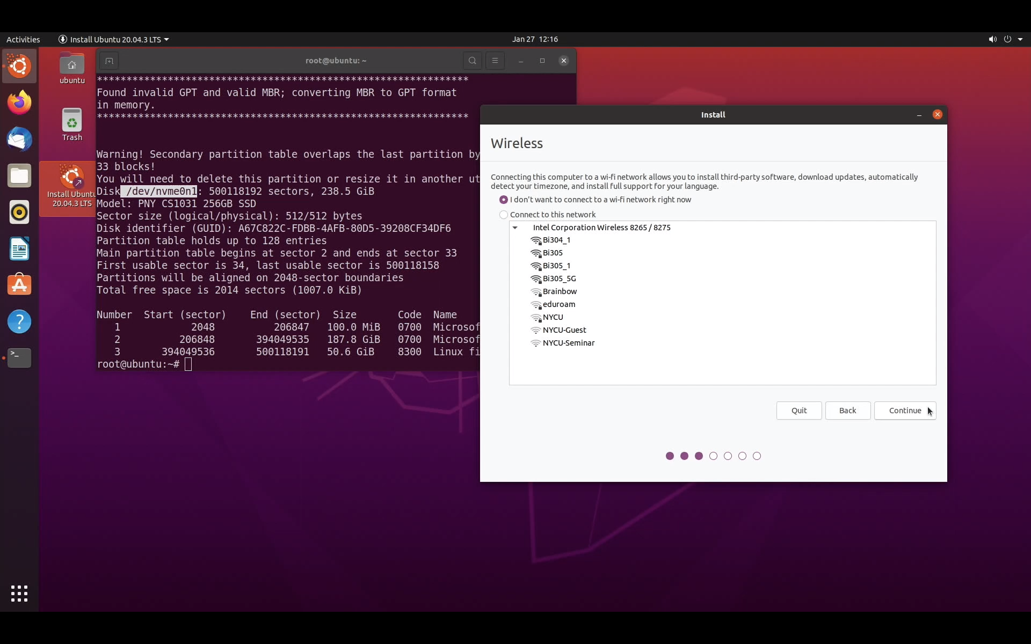Click Disk identifier GUID line
This screenshot has height=644, width=1031.
pyautogui.click(x=274, y=229)
